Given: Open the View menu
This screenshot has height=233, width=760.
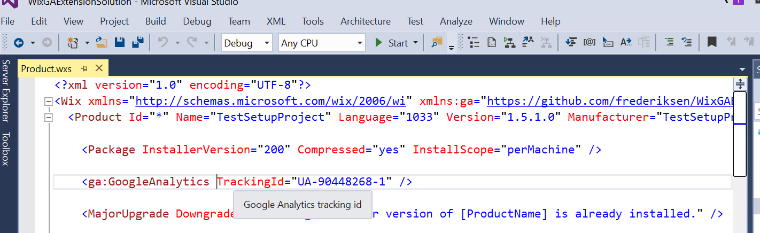Looking at the screenshot, I should pos(73,21).
